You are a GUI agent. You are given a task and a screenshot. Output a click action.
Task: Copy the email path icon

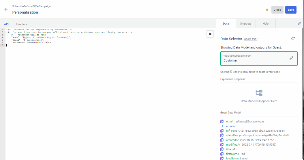(x=222, y=122)
